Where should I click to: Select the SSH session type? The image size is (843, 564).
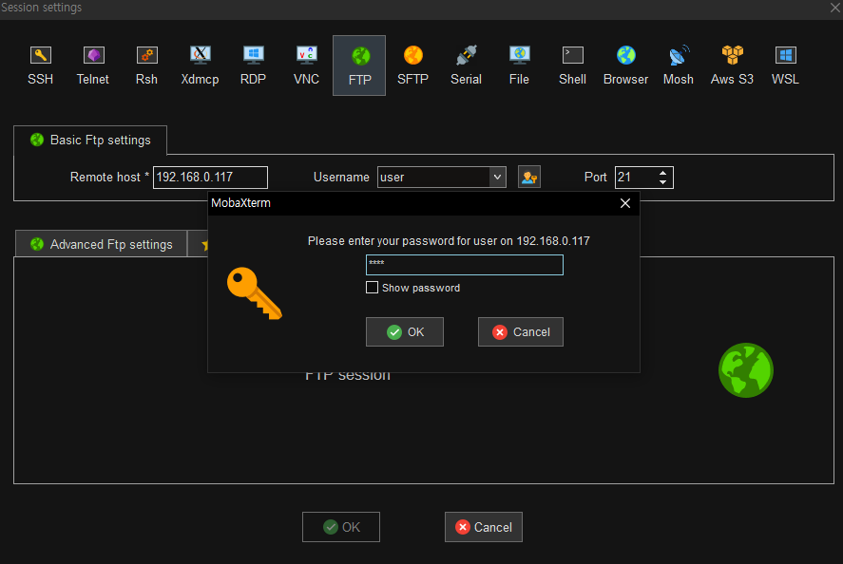pyautogui.click(x=40, y=66)
